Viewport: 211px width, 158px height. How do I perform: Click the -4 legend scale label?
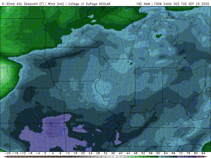(38, 153)
